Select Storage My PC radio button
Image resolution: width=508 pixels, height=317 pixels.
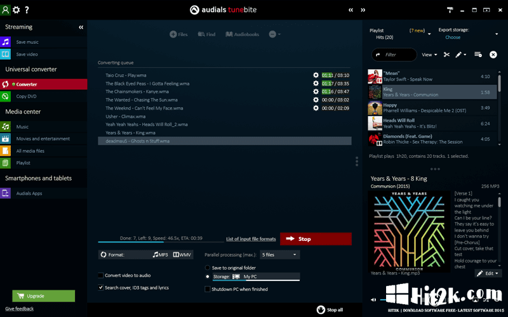coord(208,276)
